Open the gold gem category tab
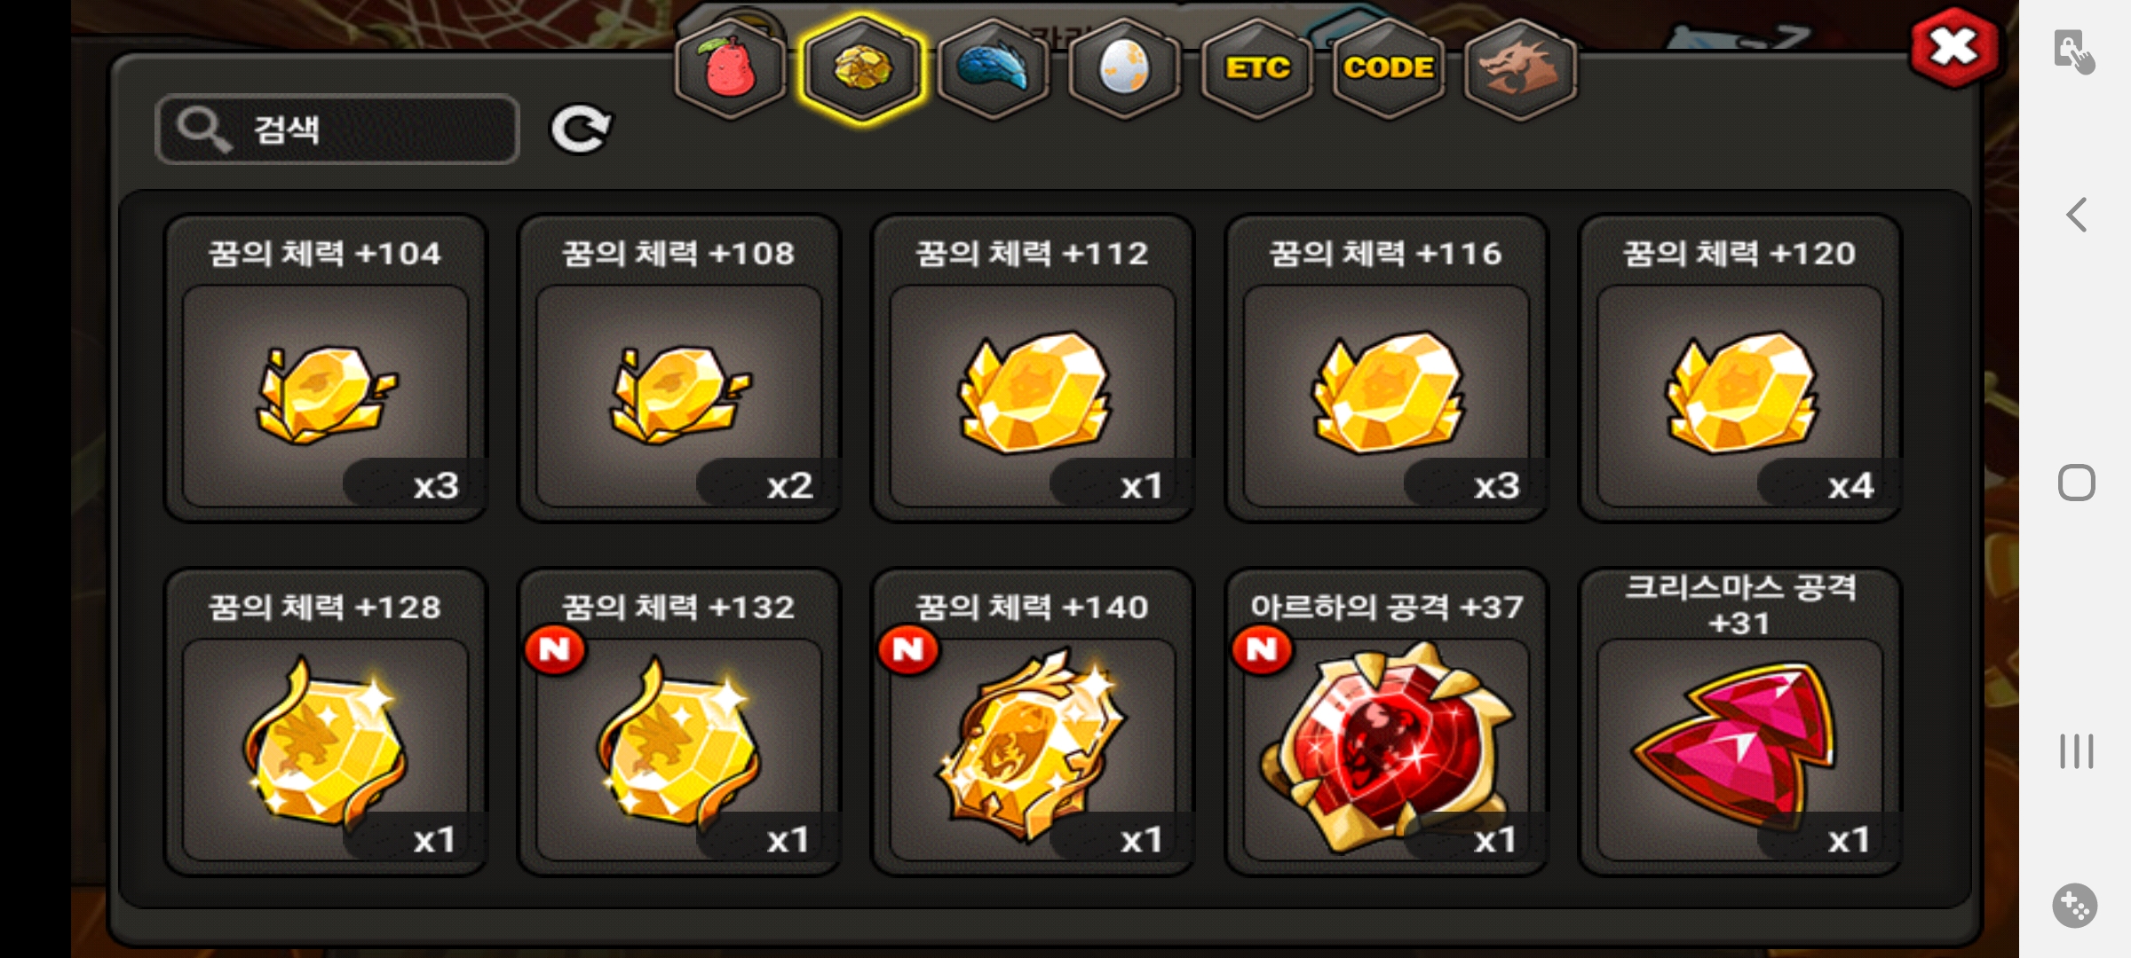Image resolution: width=2131 pixels, height=958 pixels. tap(862, 68)
